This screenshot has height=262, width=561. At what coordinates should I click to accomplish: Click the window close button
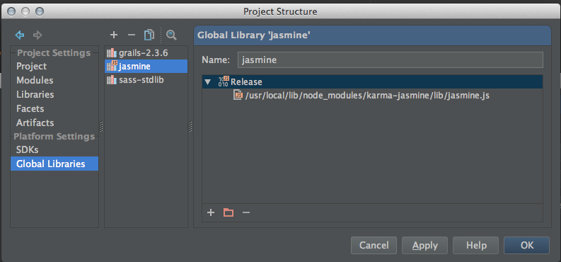click(11, 11)
